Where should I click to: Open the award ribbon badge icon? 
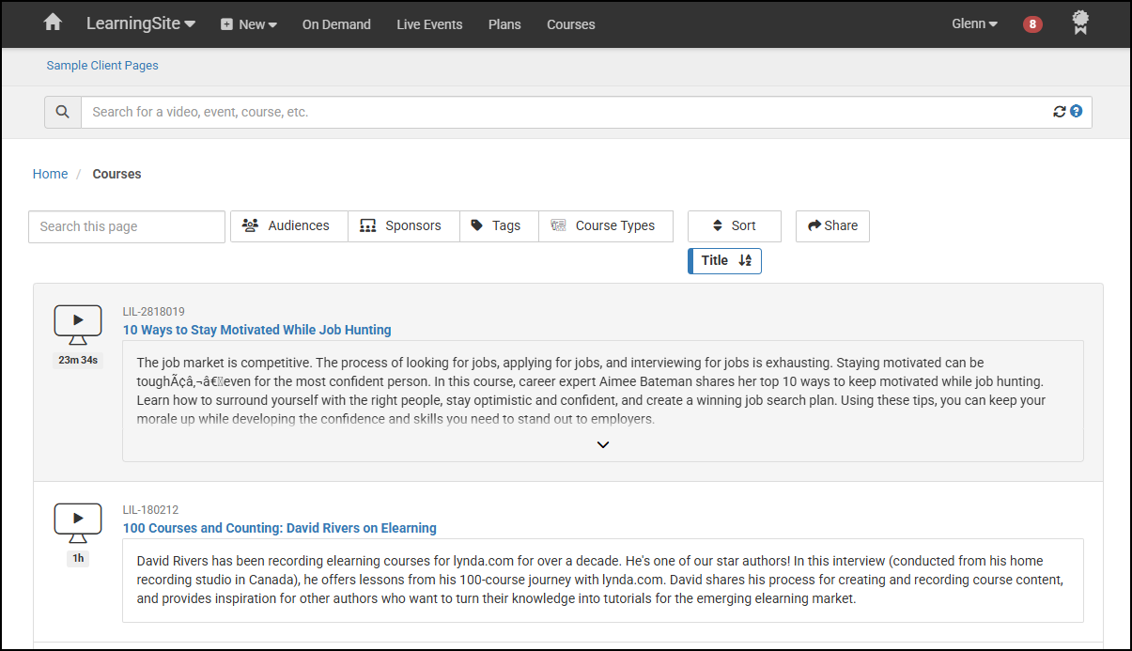[1080, 23]
